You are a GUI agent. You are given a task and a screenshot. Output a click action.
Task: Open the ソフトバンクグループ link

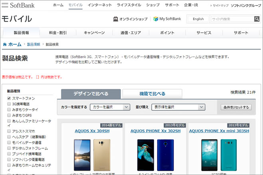[246, 6]
